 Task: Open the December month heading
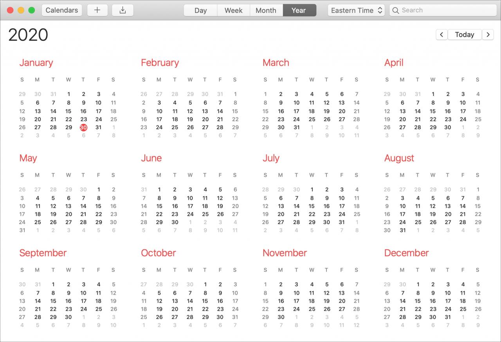click(x=406, y=253)
